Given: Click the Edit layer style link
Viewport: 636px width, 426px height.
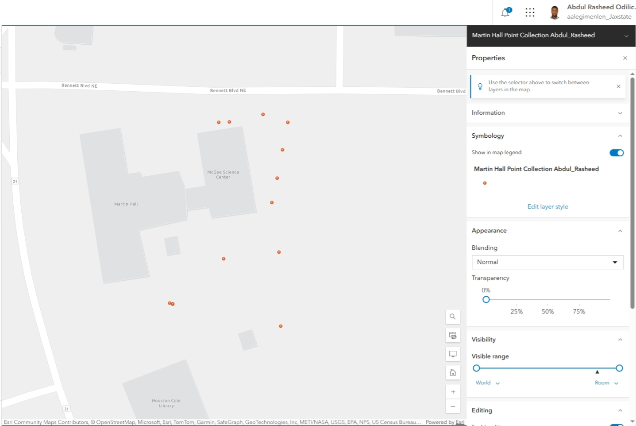Looking at the screenshot, I should click(547, 207).
